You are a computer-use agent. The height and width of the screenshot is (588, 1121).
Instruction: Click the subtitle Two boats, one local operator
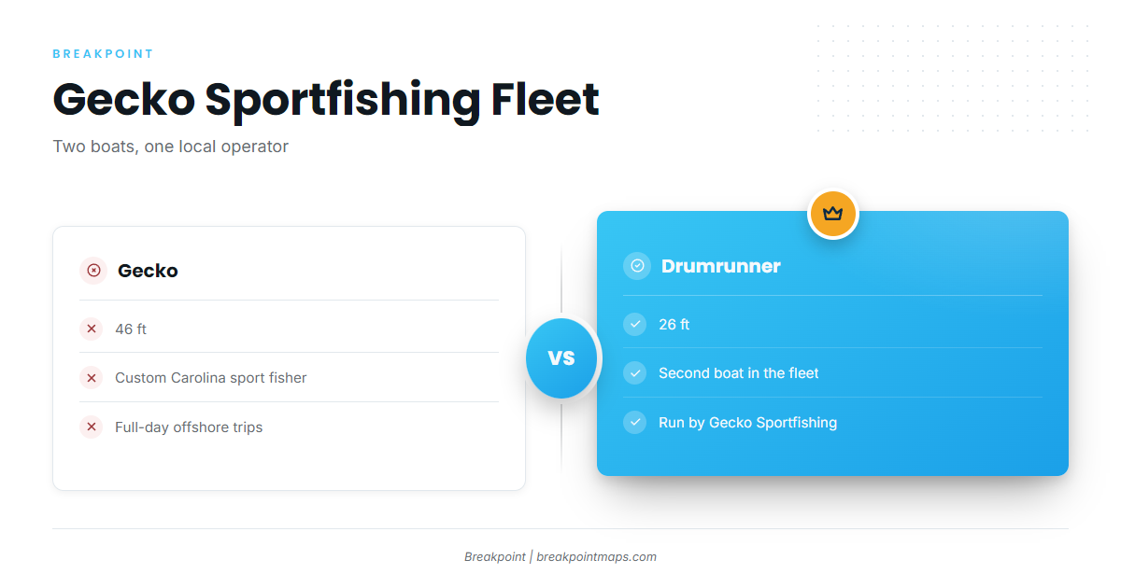click(x=171, y=147)
